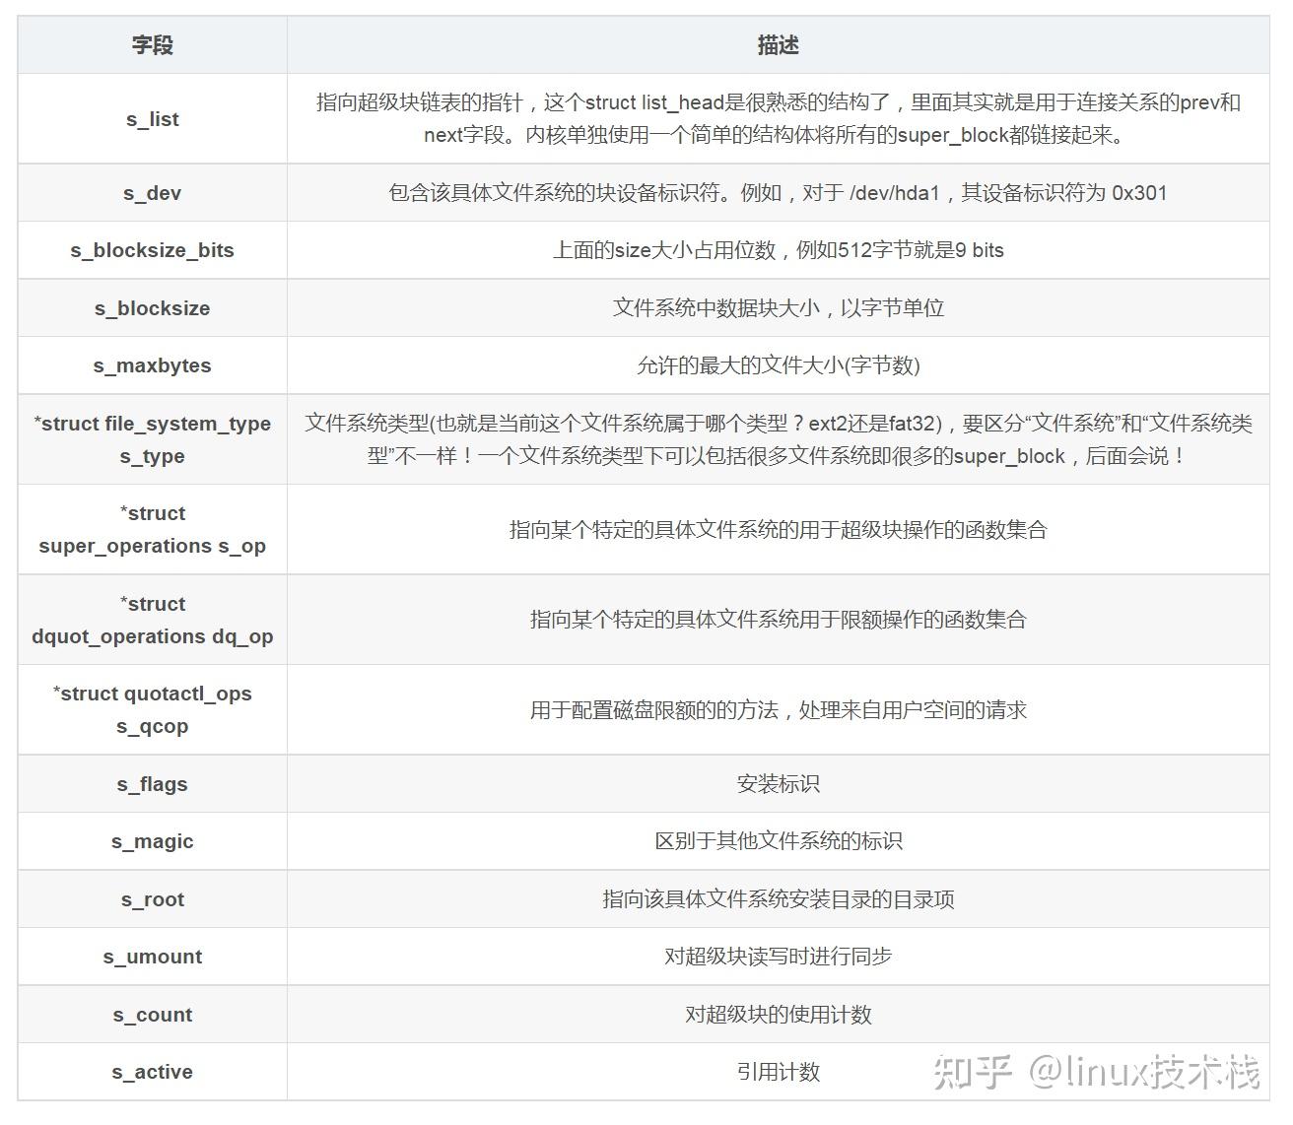Select the dquot_operations dq_op field cell
This screenshot has height=1125, width=1293.
tap(152, 620)
